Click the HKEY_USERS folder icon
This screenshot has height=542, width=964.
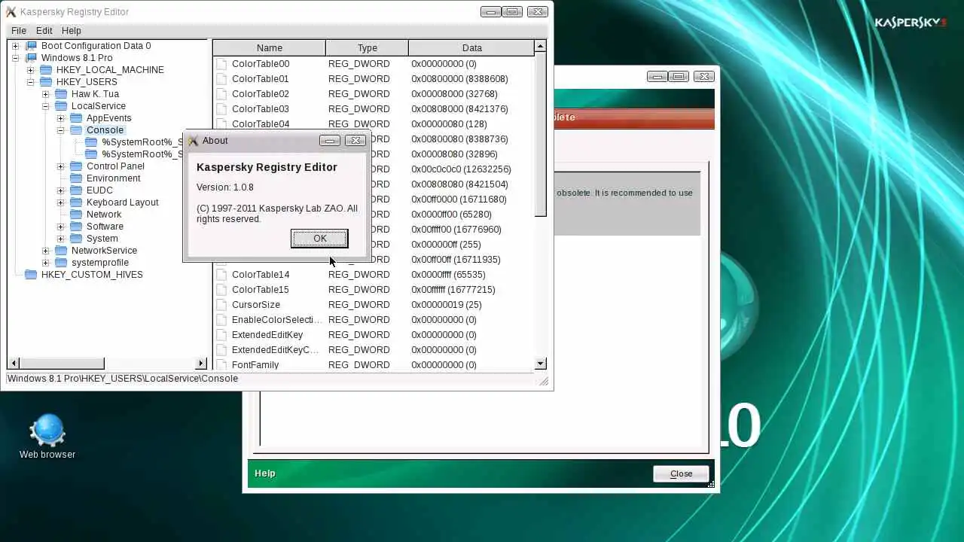(46, 82)
